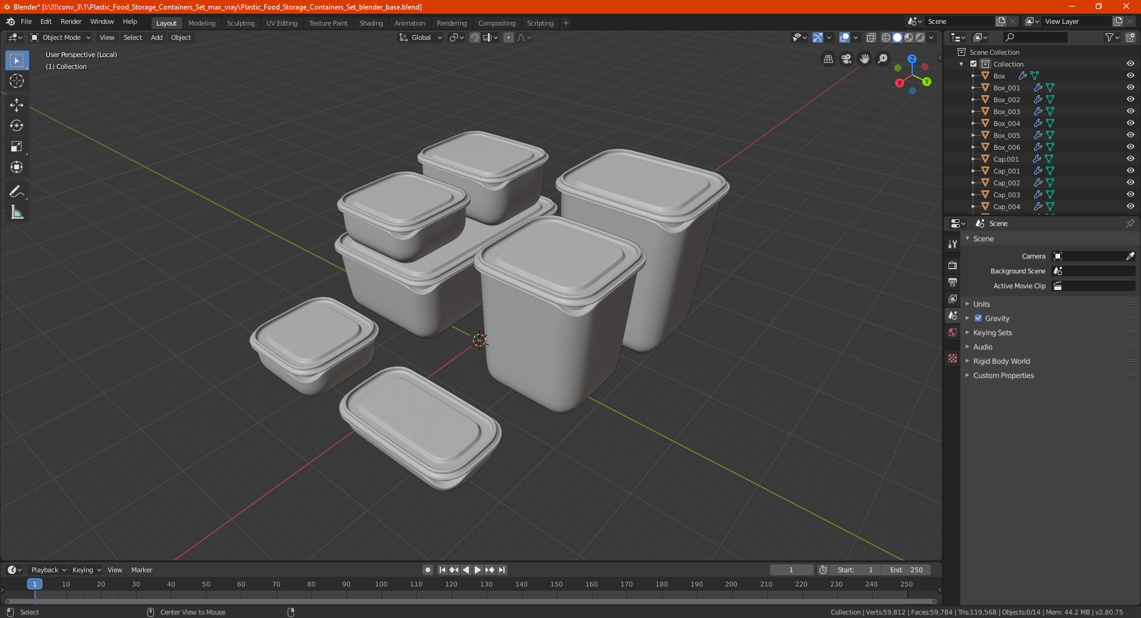Hide Box_001 in outliner
1141x618 pixels.
1130,87
